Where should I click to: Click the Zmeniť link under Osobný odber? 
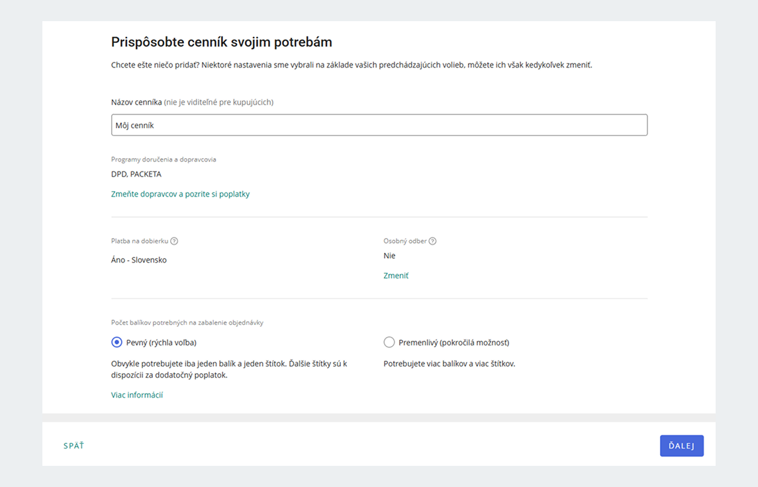396,276
